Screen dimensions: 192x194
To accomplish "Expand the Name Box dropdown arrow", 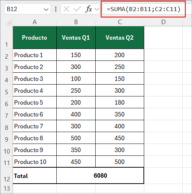I will tap(46, 9).
